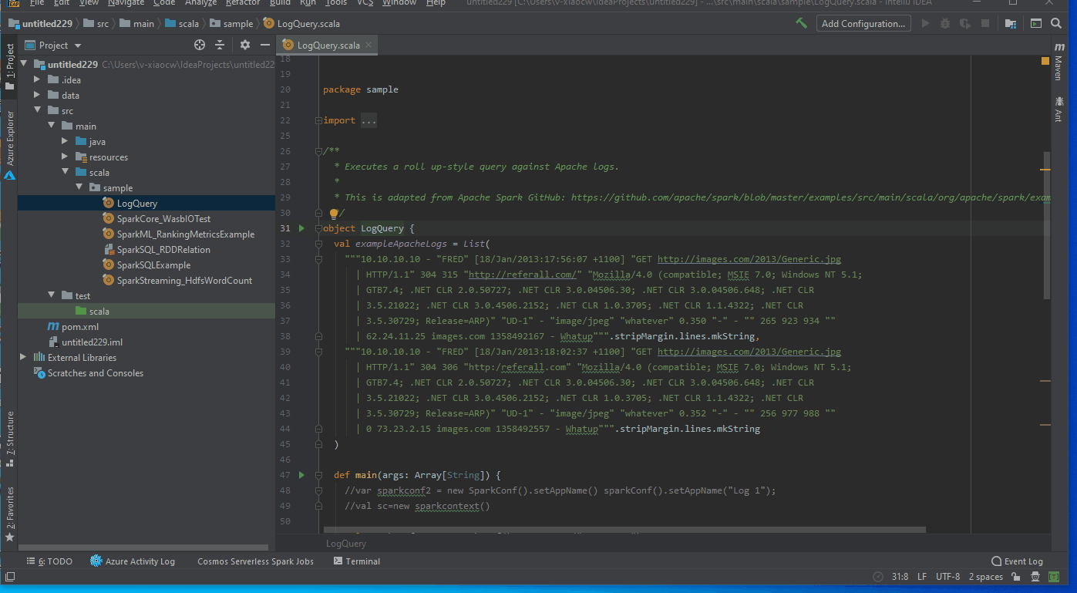
Task: Open the Refactor menu
Action: pyautogui.click(x=243, y=4)
